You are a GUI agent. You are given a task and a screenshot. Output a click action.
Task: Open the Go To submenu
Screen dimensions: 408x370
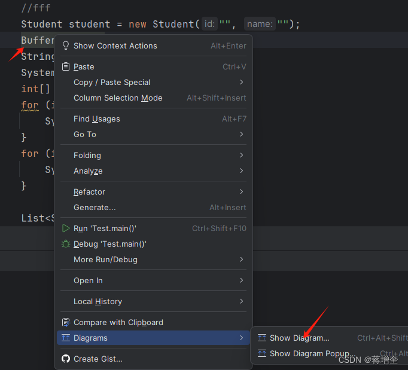coord(154,134)
